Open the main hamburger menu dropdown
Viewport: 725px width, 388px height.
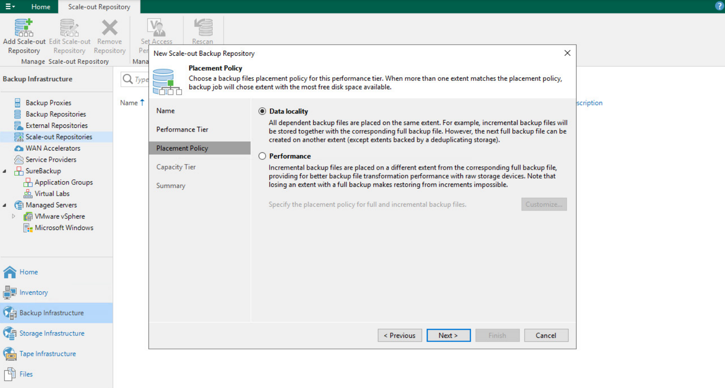(x=10, y=7)
